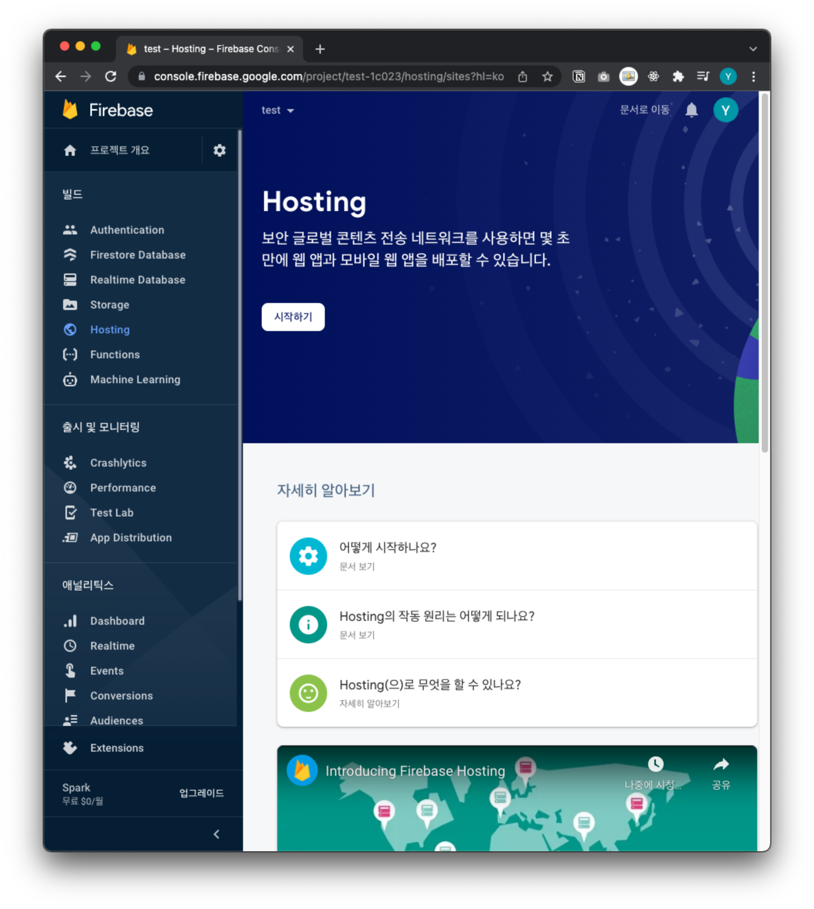Collapse the sidebar with the chevron arrow
The width and height of the screenshot is (814, 909).
coord(217,834)
